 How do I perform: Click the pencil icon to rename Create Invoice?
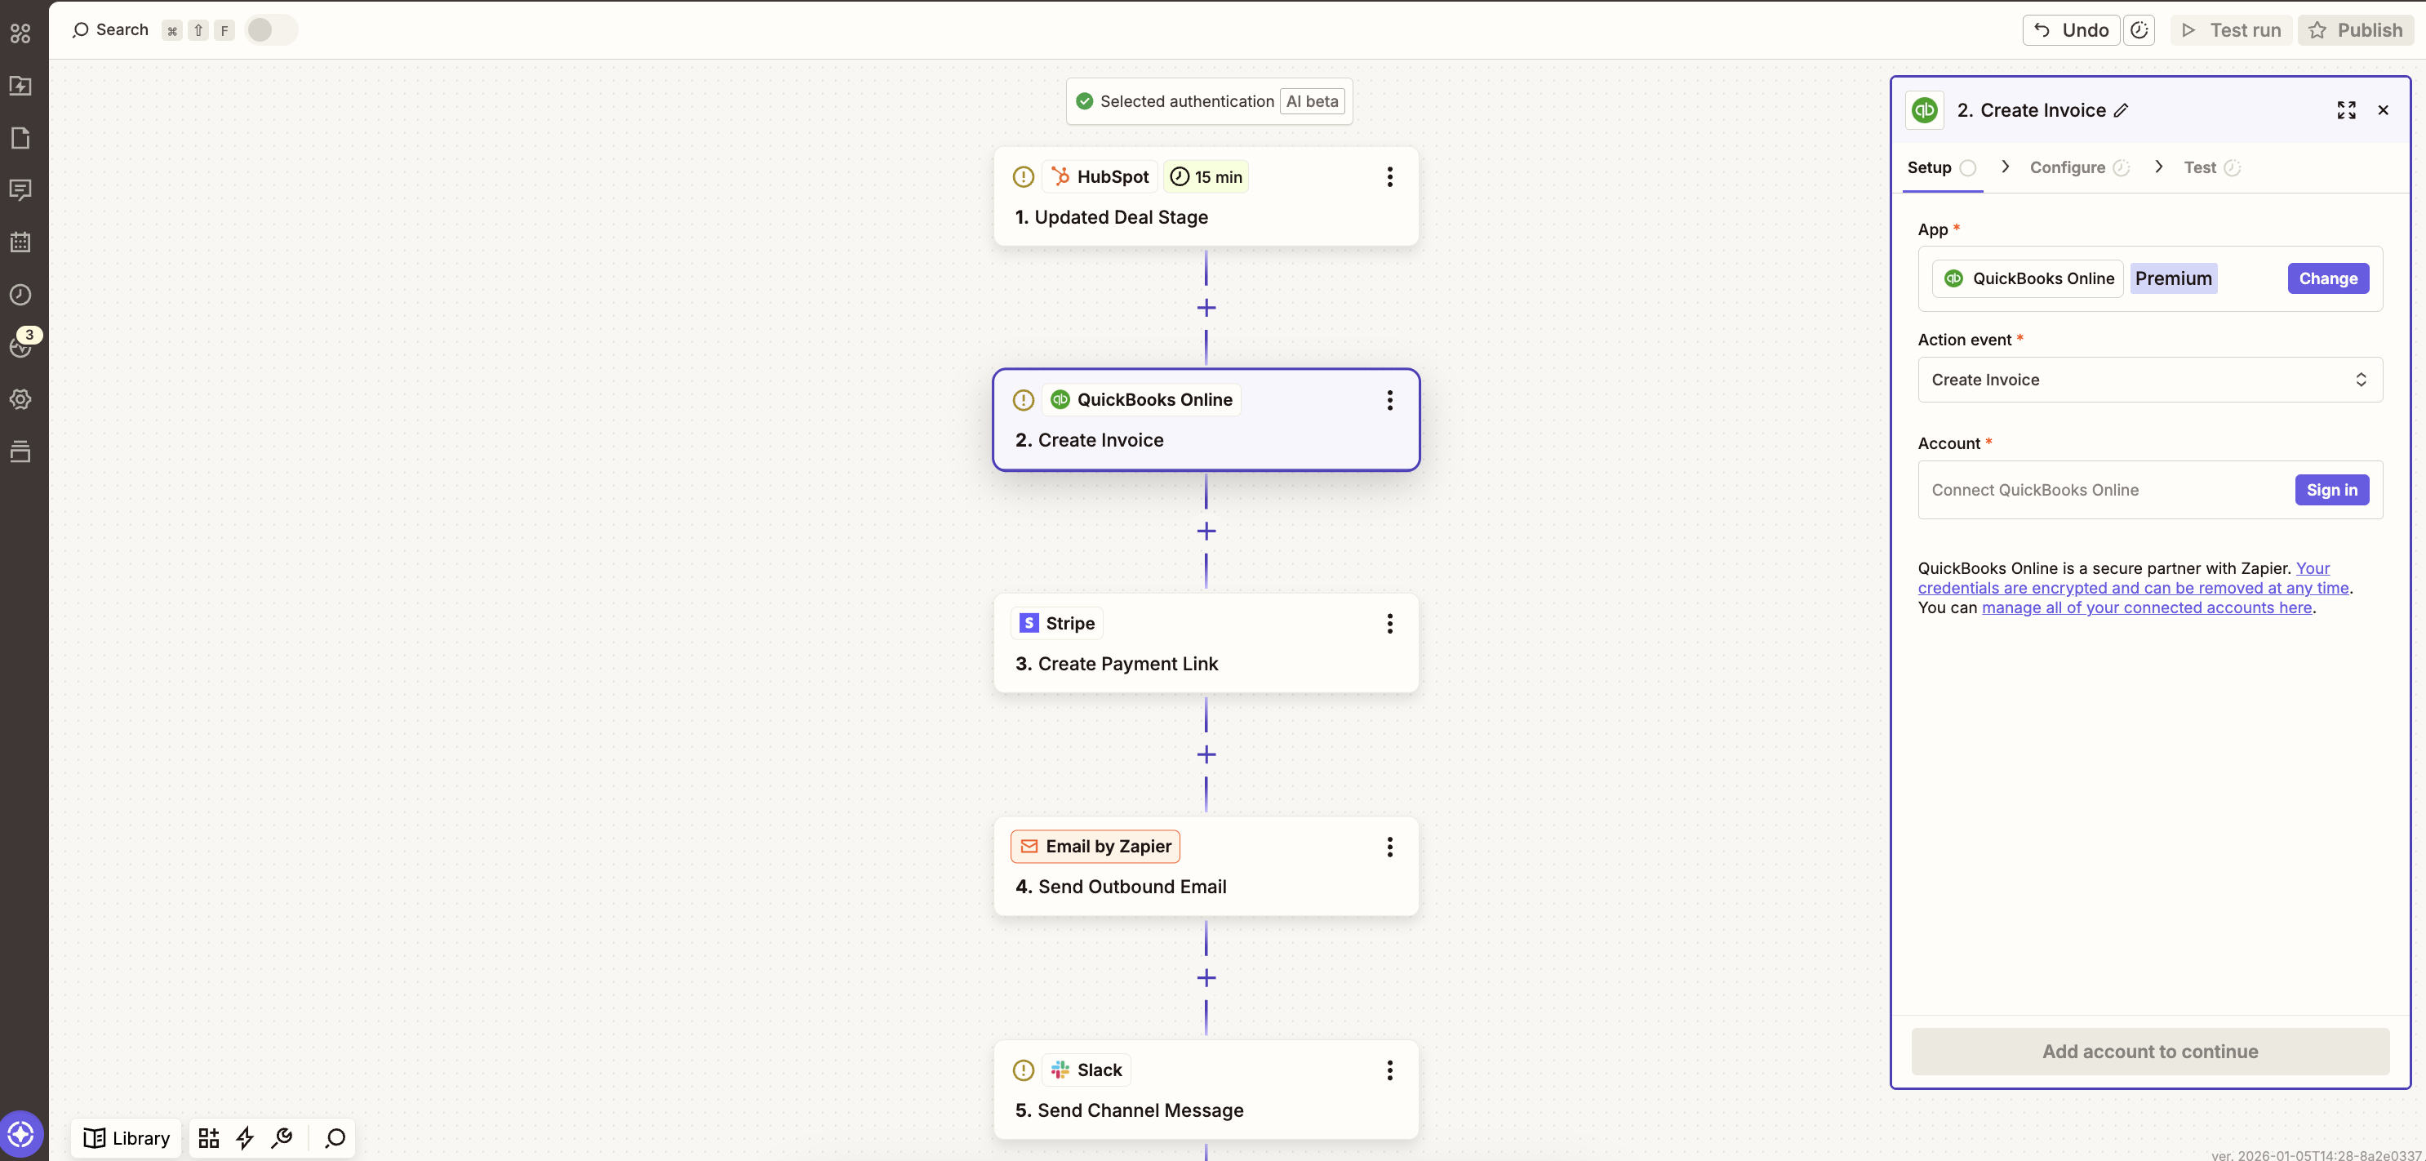tap(2121, 110)
